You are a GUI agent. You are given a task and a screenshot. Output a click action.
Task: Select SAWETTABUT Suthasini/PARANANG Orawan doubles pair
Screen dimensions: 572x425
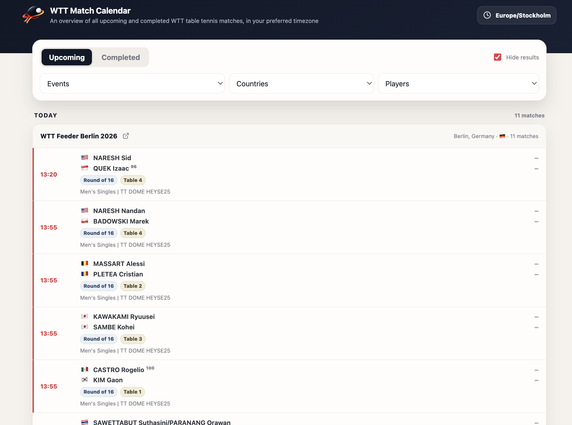point(162,422)
